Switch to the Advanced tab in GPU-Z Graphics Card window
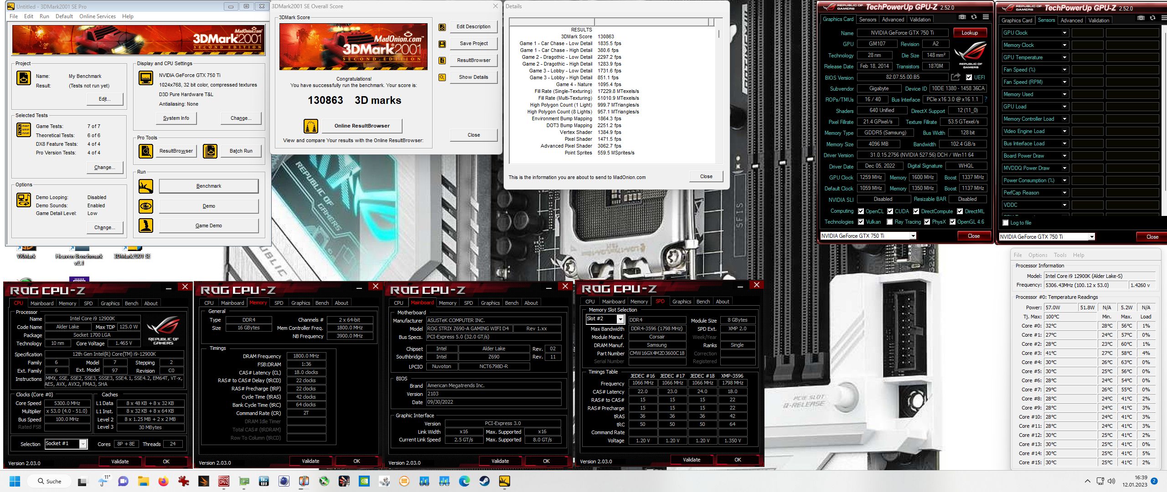Viewport: 1167px width, 492px height. [893, 20]
